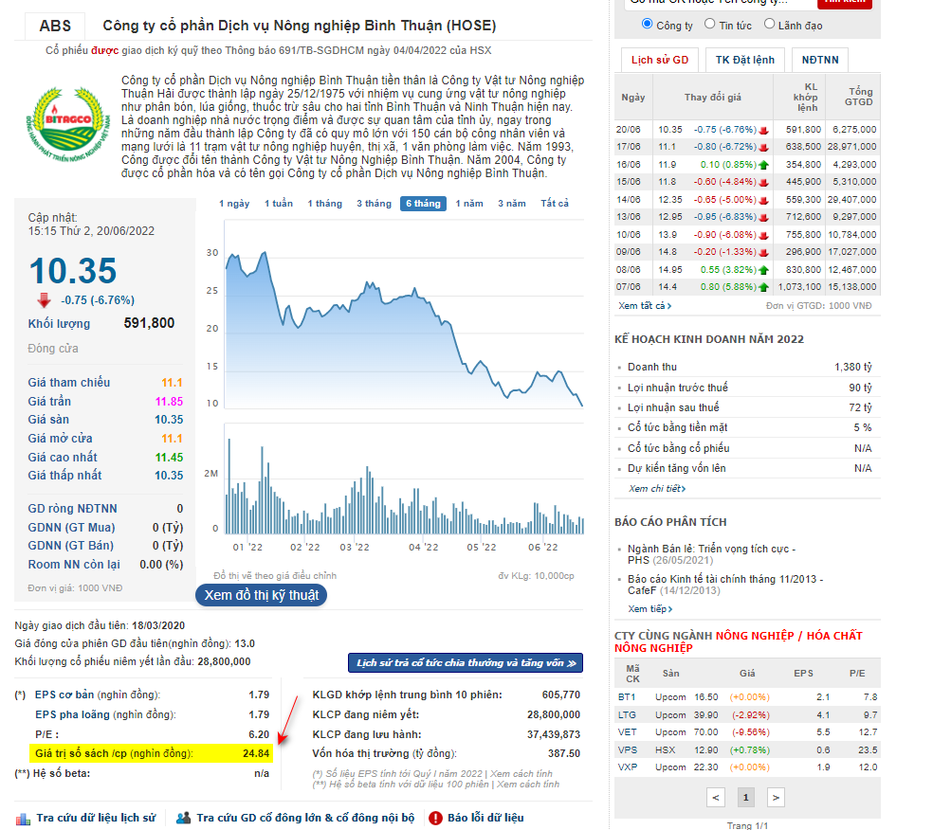Viewport: 933px width, 830px height.
Task: Click the Vốn hóa thị trường value 387.50
Action: coord(564,754)
